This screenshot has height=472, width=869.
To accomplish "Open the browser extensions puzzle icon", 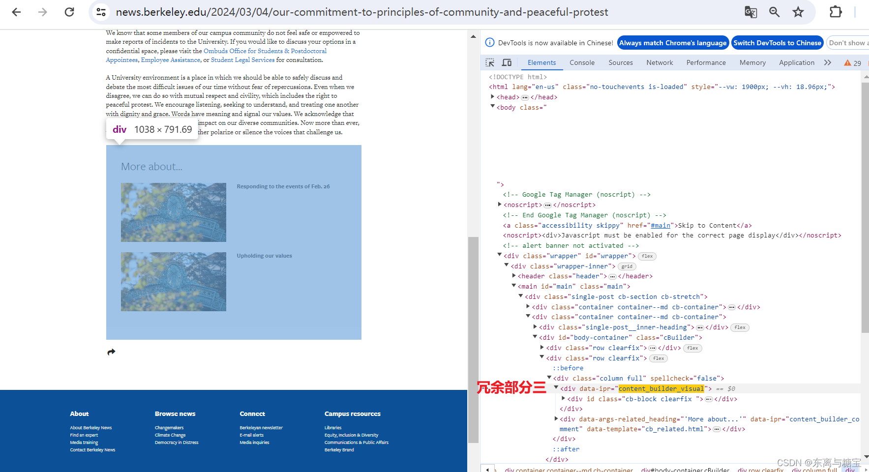I will tap(836, 12).
